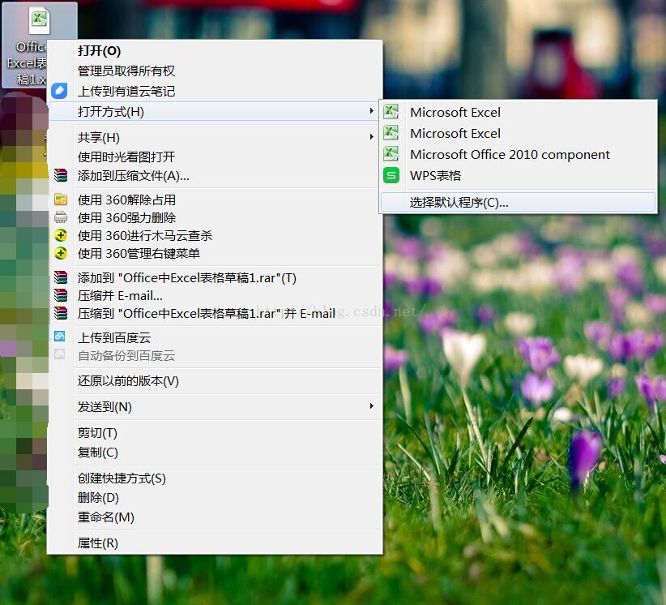Select 压缩并 E-mail...
The width and height of the screenshot is (666, 605).
click(216, 295)
